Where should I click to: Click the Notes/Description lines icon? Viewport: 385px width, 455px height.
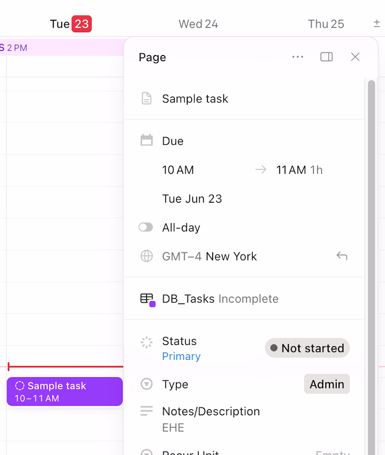[x=146, y=411]
